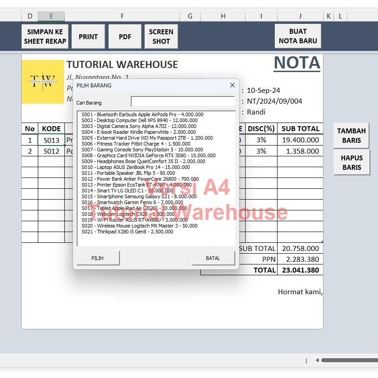Click the SCREEN SHOT button

[161, 36]
